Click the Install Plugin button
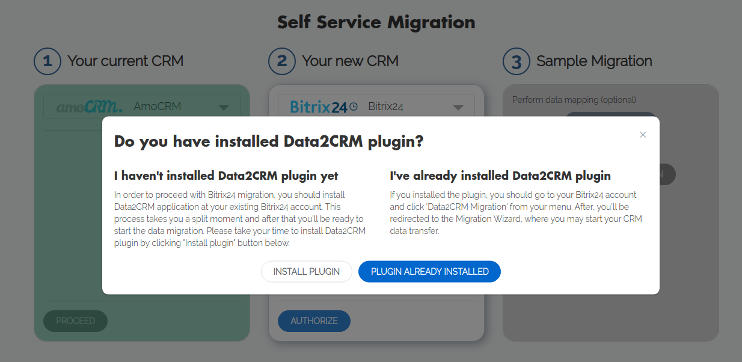The width and height of the screenshot is (742, 362). click(306, 272)
